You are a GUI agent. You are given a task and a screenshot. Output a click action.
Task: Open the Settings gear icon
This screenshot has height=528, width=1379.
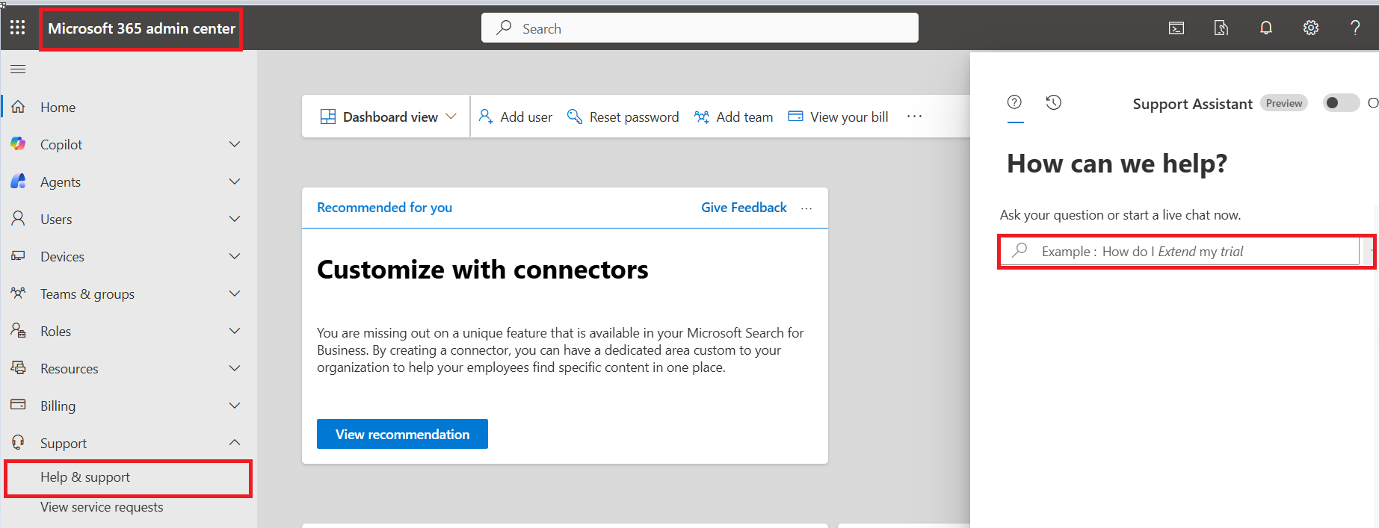tap(1311, 28)
